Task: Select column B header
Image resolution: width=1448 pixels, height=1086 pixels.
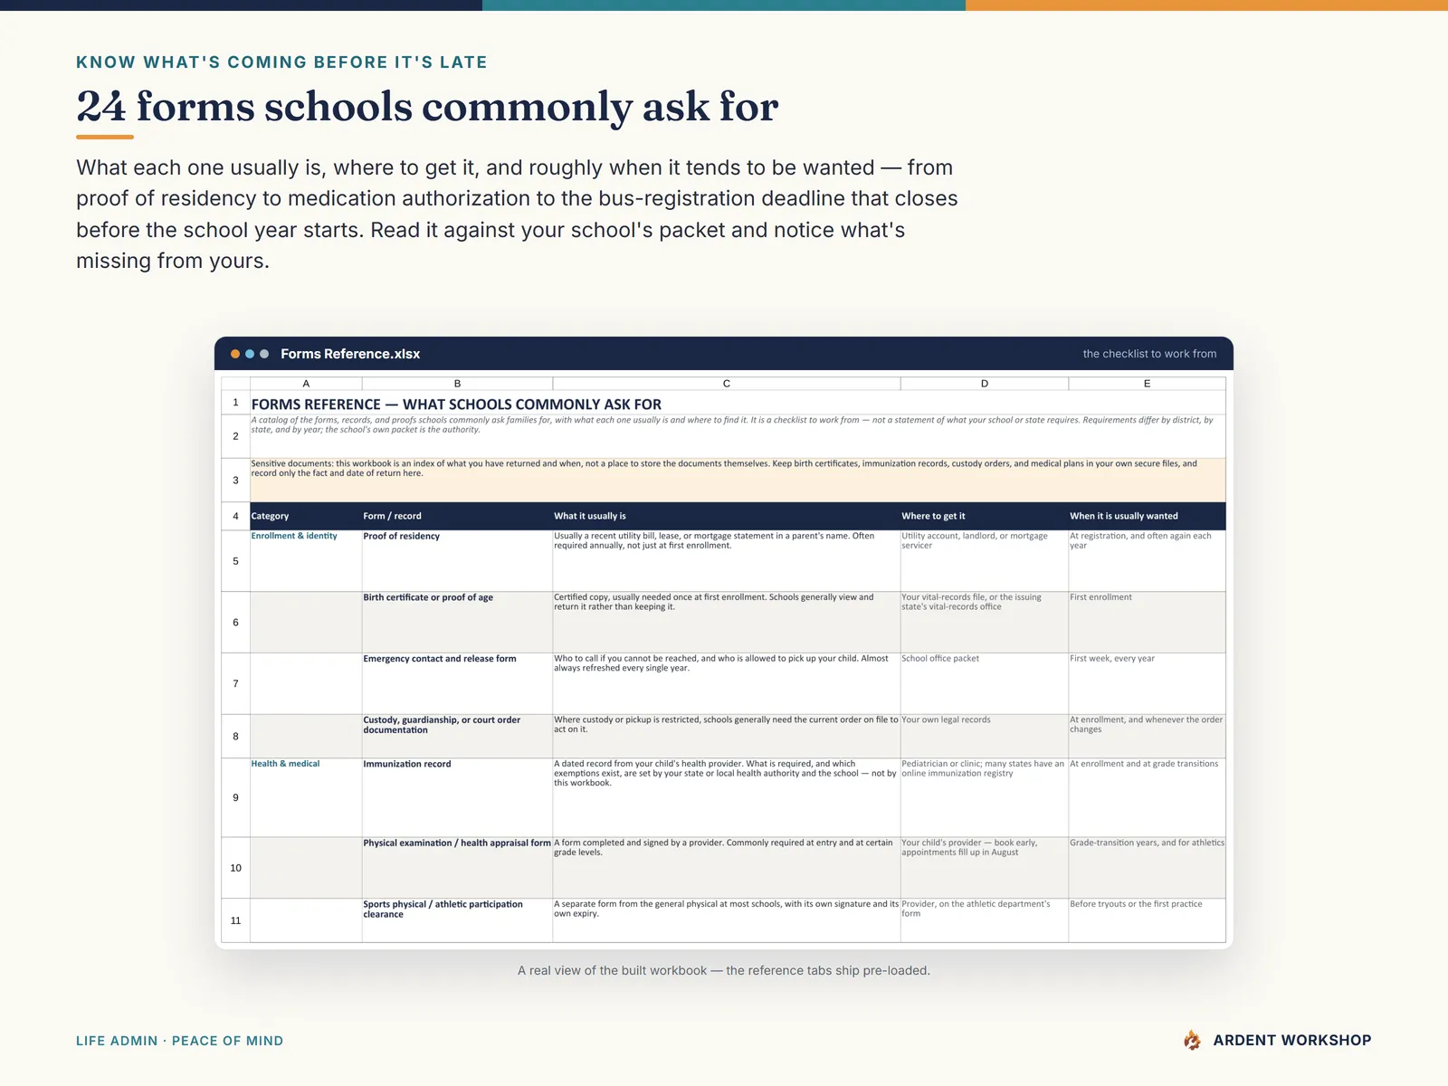Action: click(457, 384)
